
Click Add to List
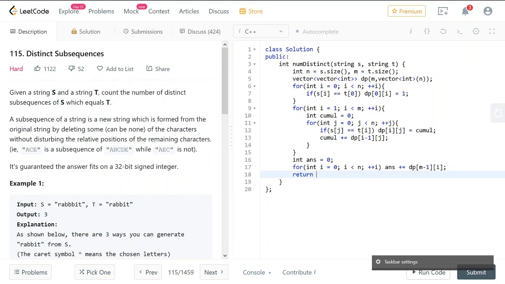[115, 69]
